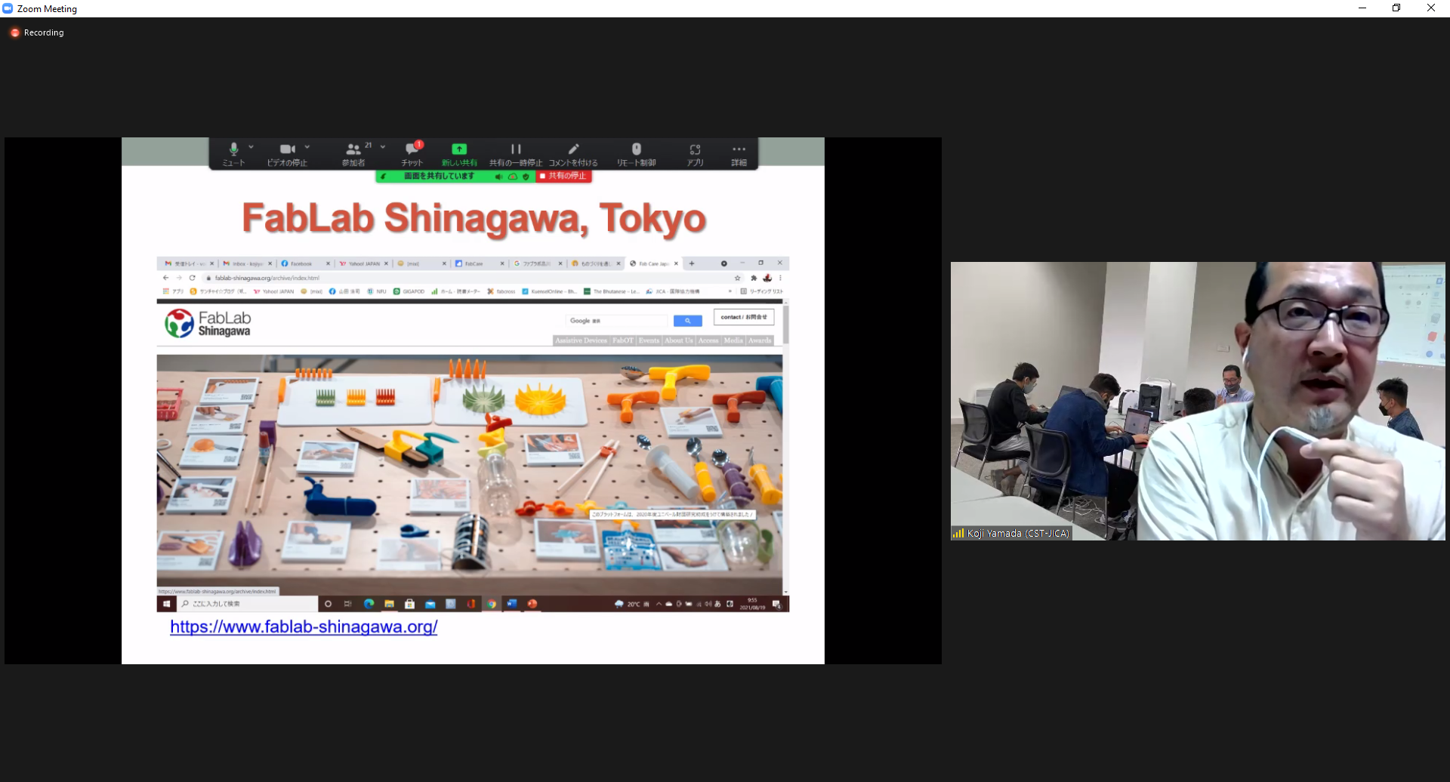Open the browser extensions puzzle icon
Viewport: 1450px width, 782px height.
[754, 278]
